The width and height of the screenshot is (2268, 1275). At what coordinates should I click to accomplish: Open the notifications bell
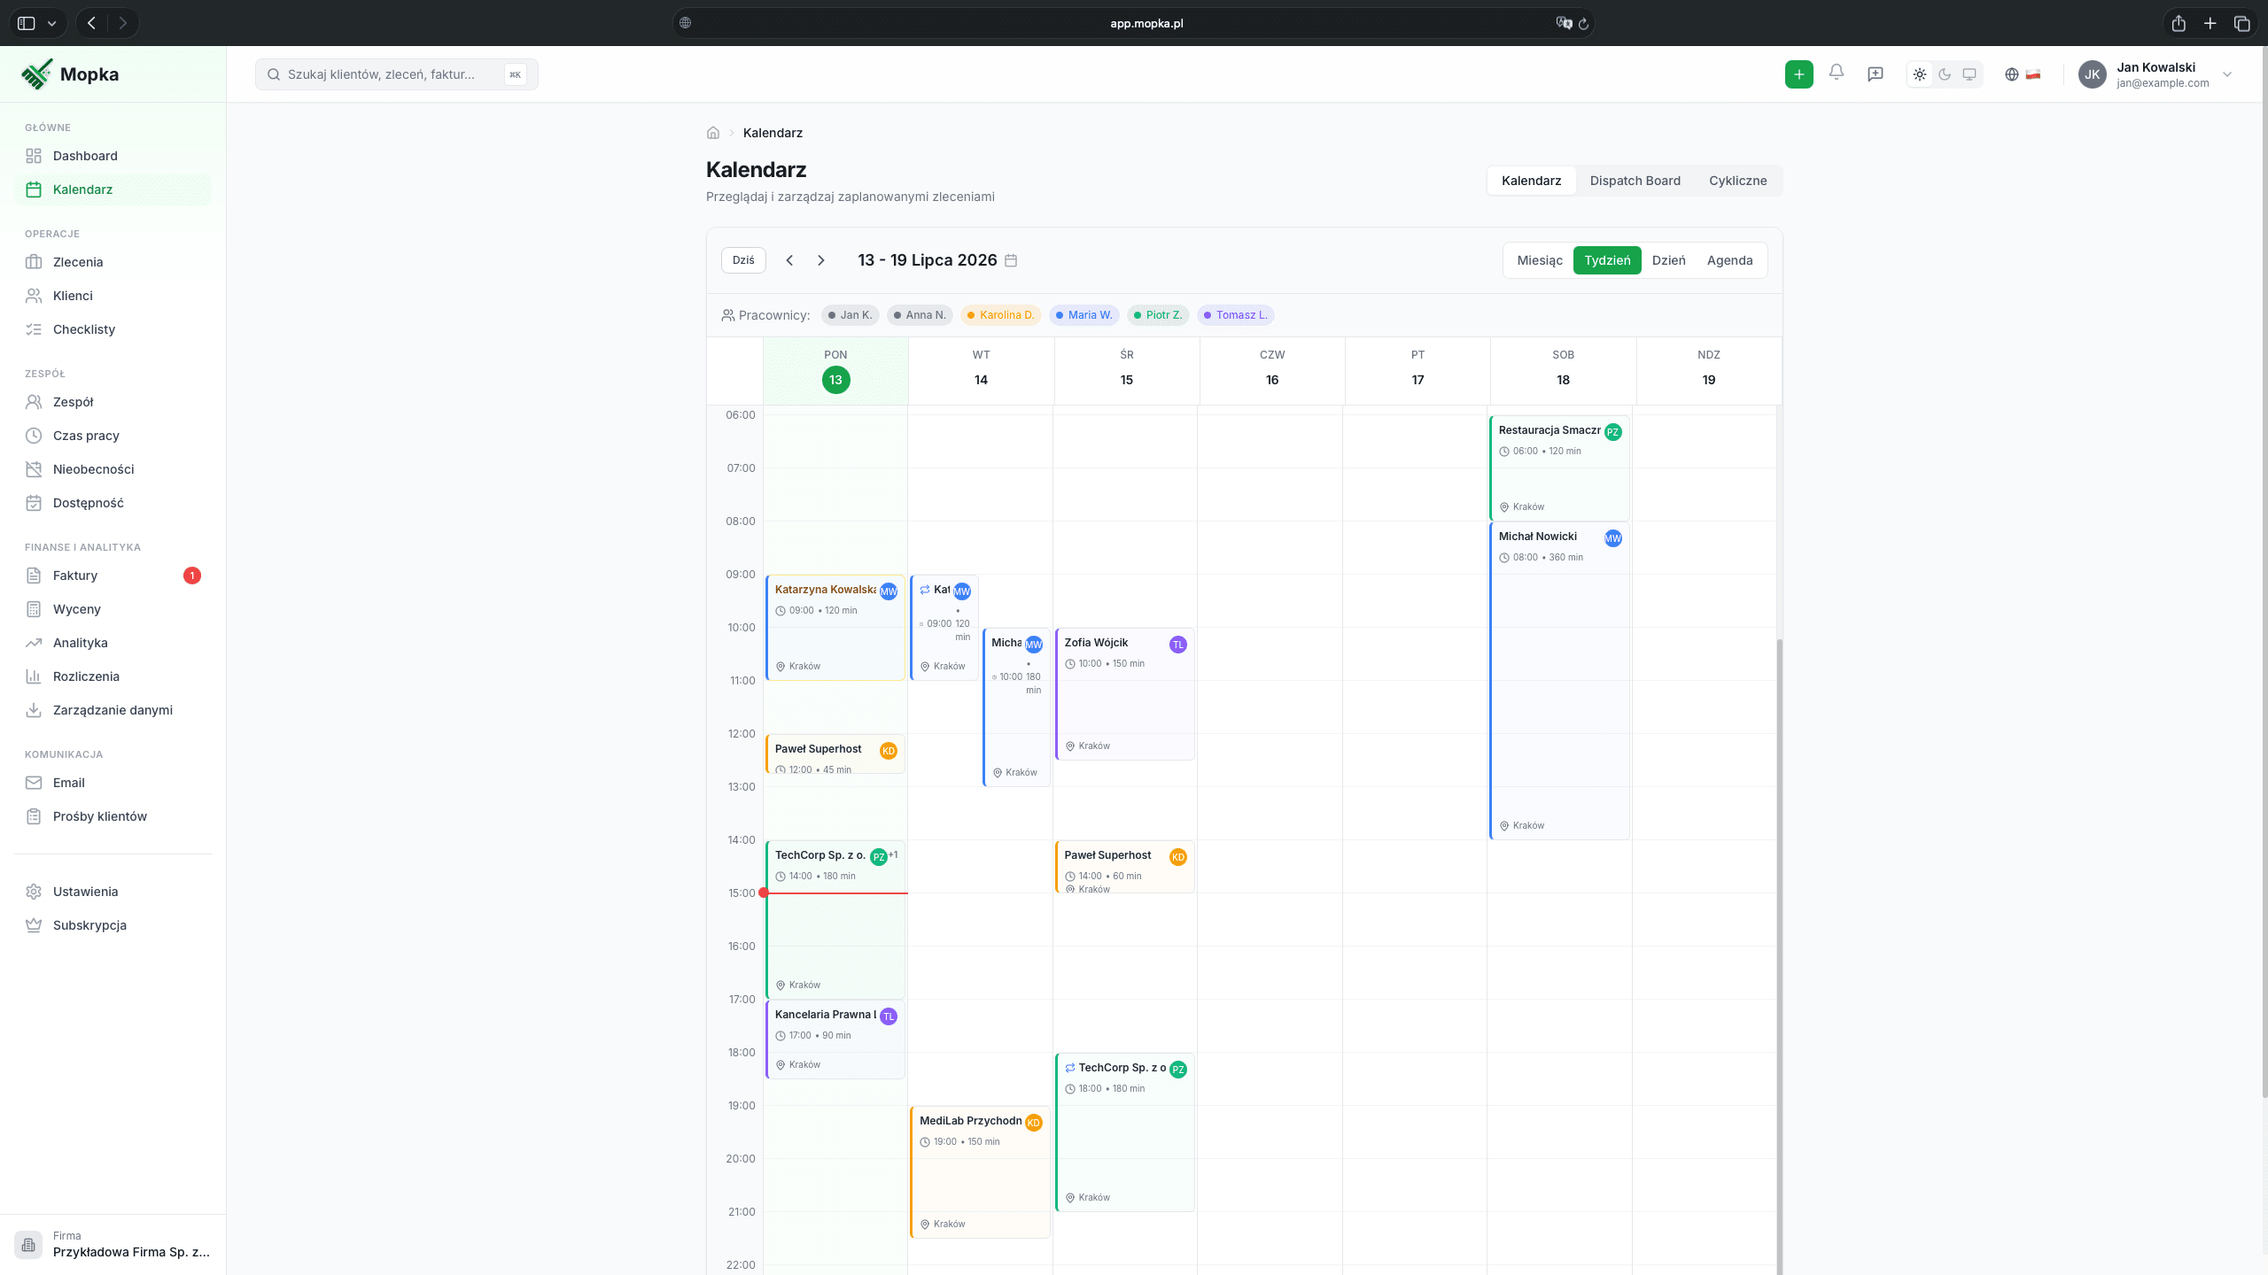(1837, 73)
